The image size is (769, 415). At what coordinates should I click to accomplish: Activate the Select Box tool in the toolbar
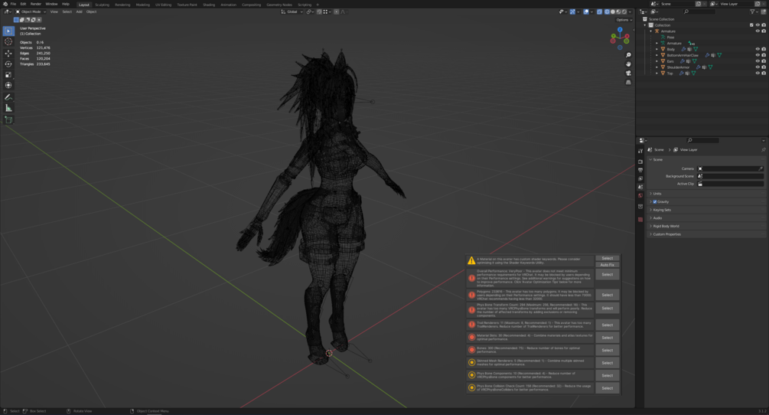(8, 31)
